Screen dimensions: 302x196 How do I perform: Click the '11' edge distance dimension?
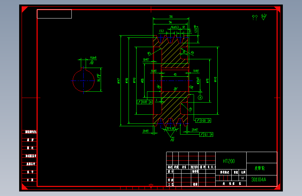click(x=190, y=31)
